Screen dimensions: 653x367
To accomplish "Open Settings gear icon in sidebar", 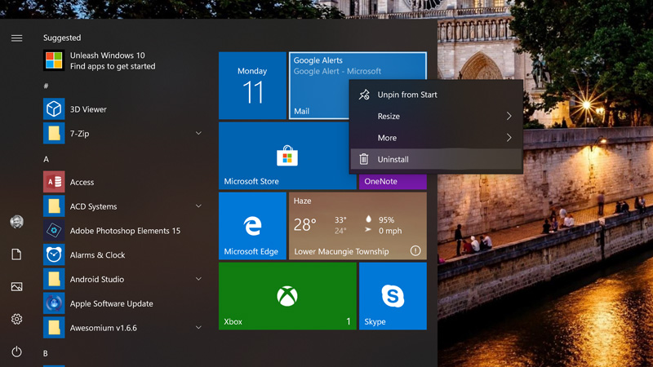I will pos(16,319).
